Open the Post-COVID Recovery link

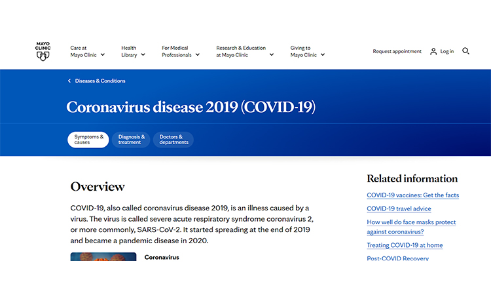coord(397,258)
